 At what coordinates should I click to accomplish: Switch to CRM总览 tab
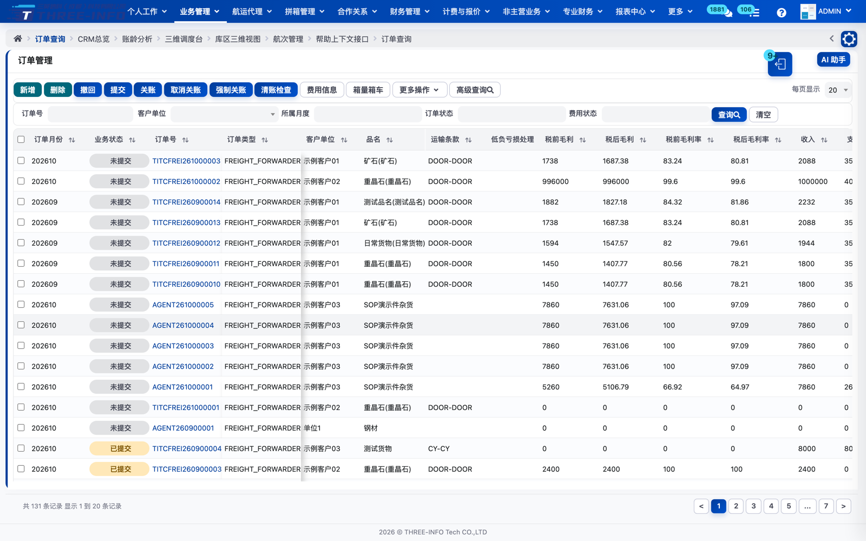pos(94,39)
